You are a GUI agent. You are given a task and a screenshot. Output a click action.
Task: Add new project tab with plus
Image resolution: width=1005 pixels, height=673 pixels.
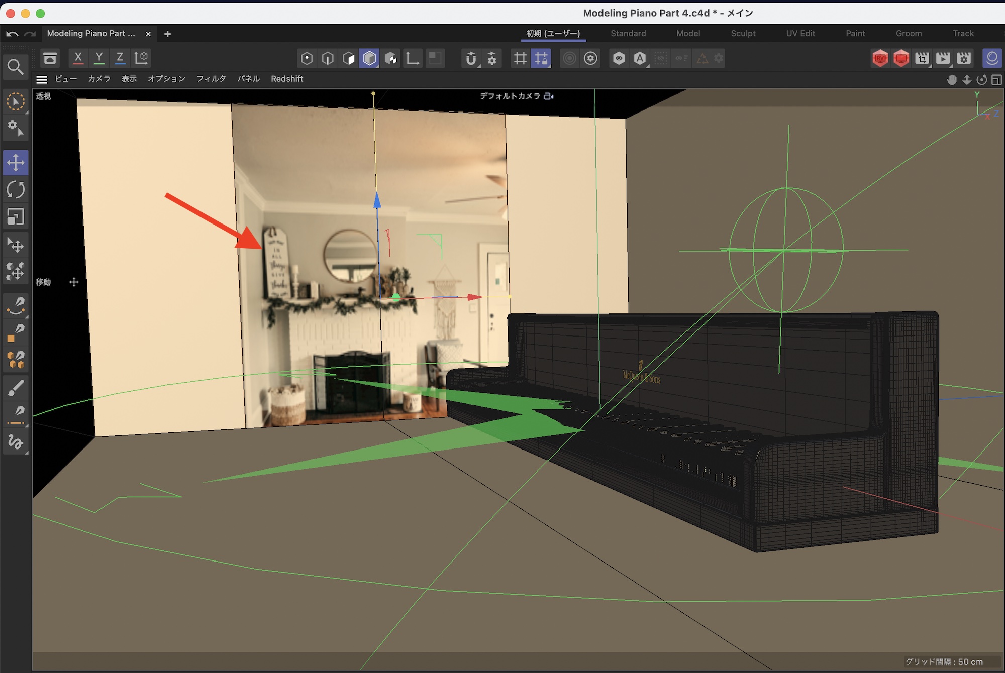pos(167,34)
